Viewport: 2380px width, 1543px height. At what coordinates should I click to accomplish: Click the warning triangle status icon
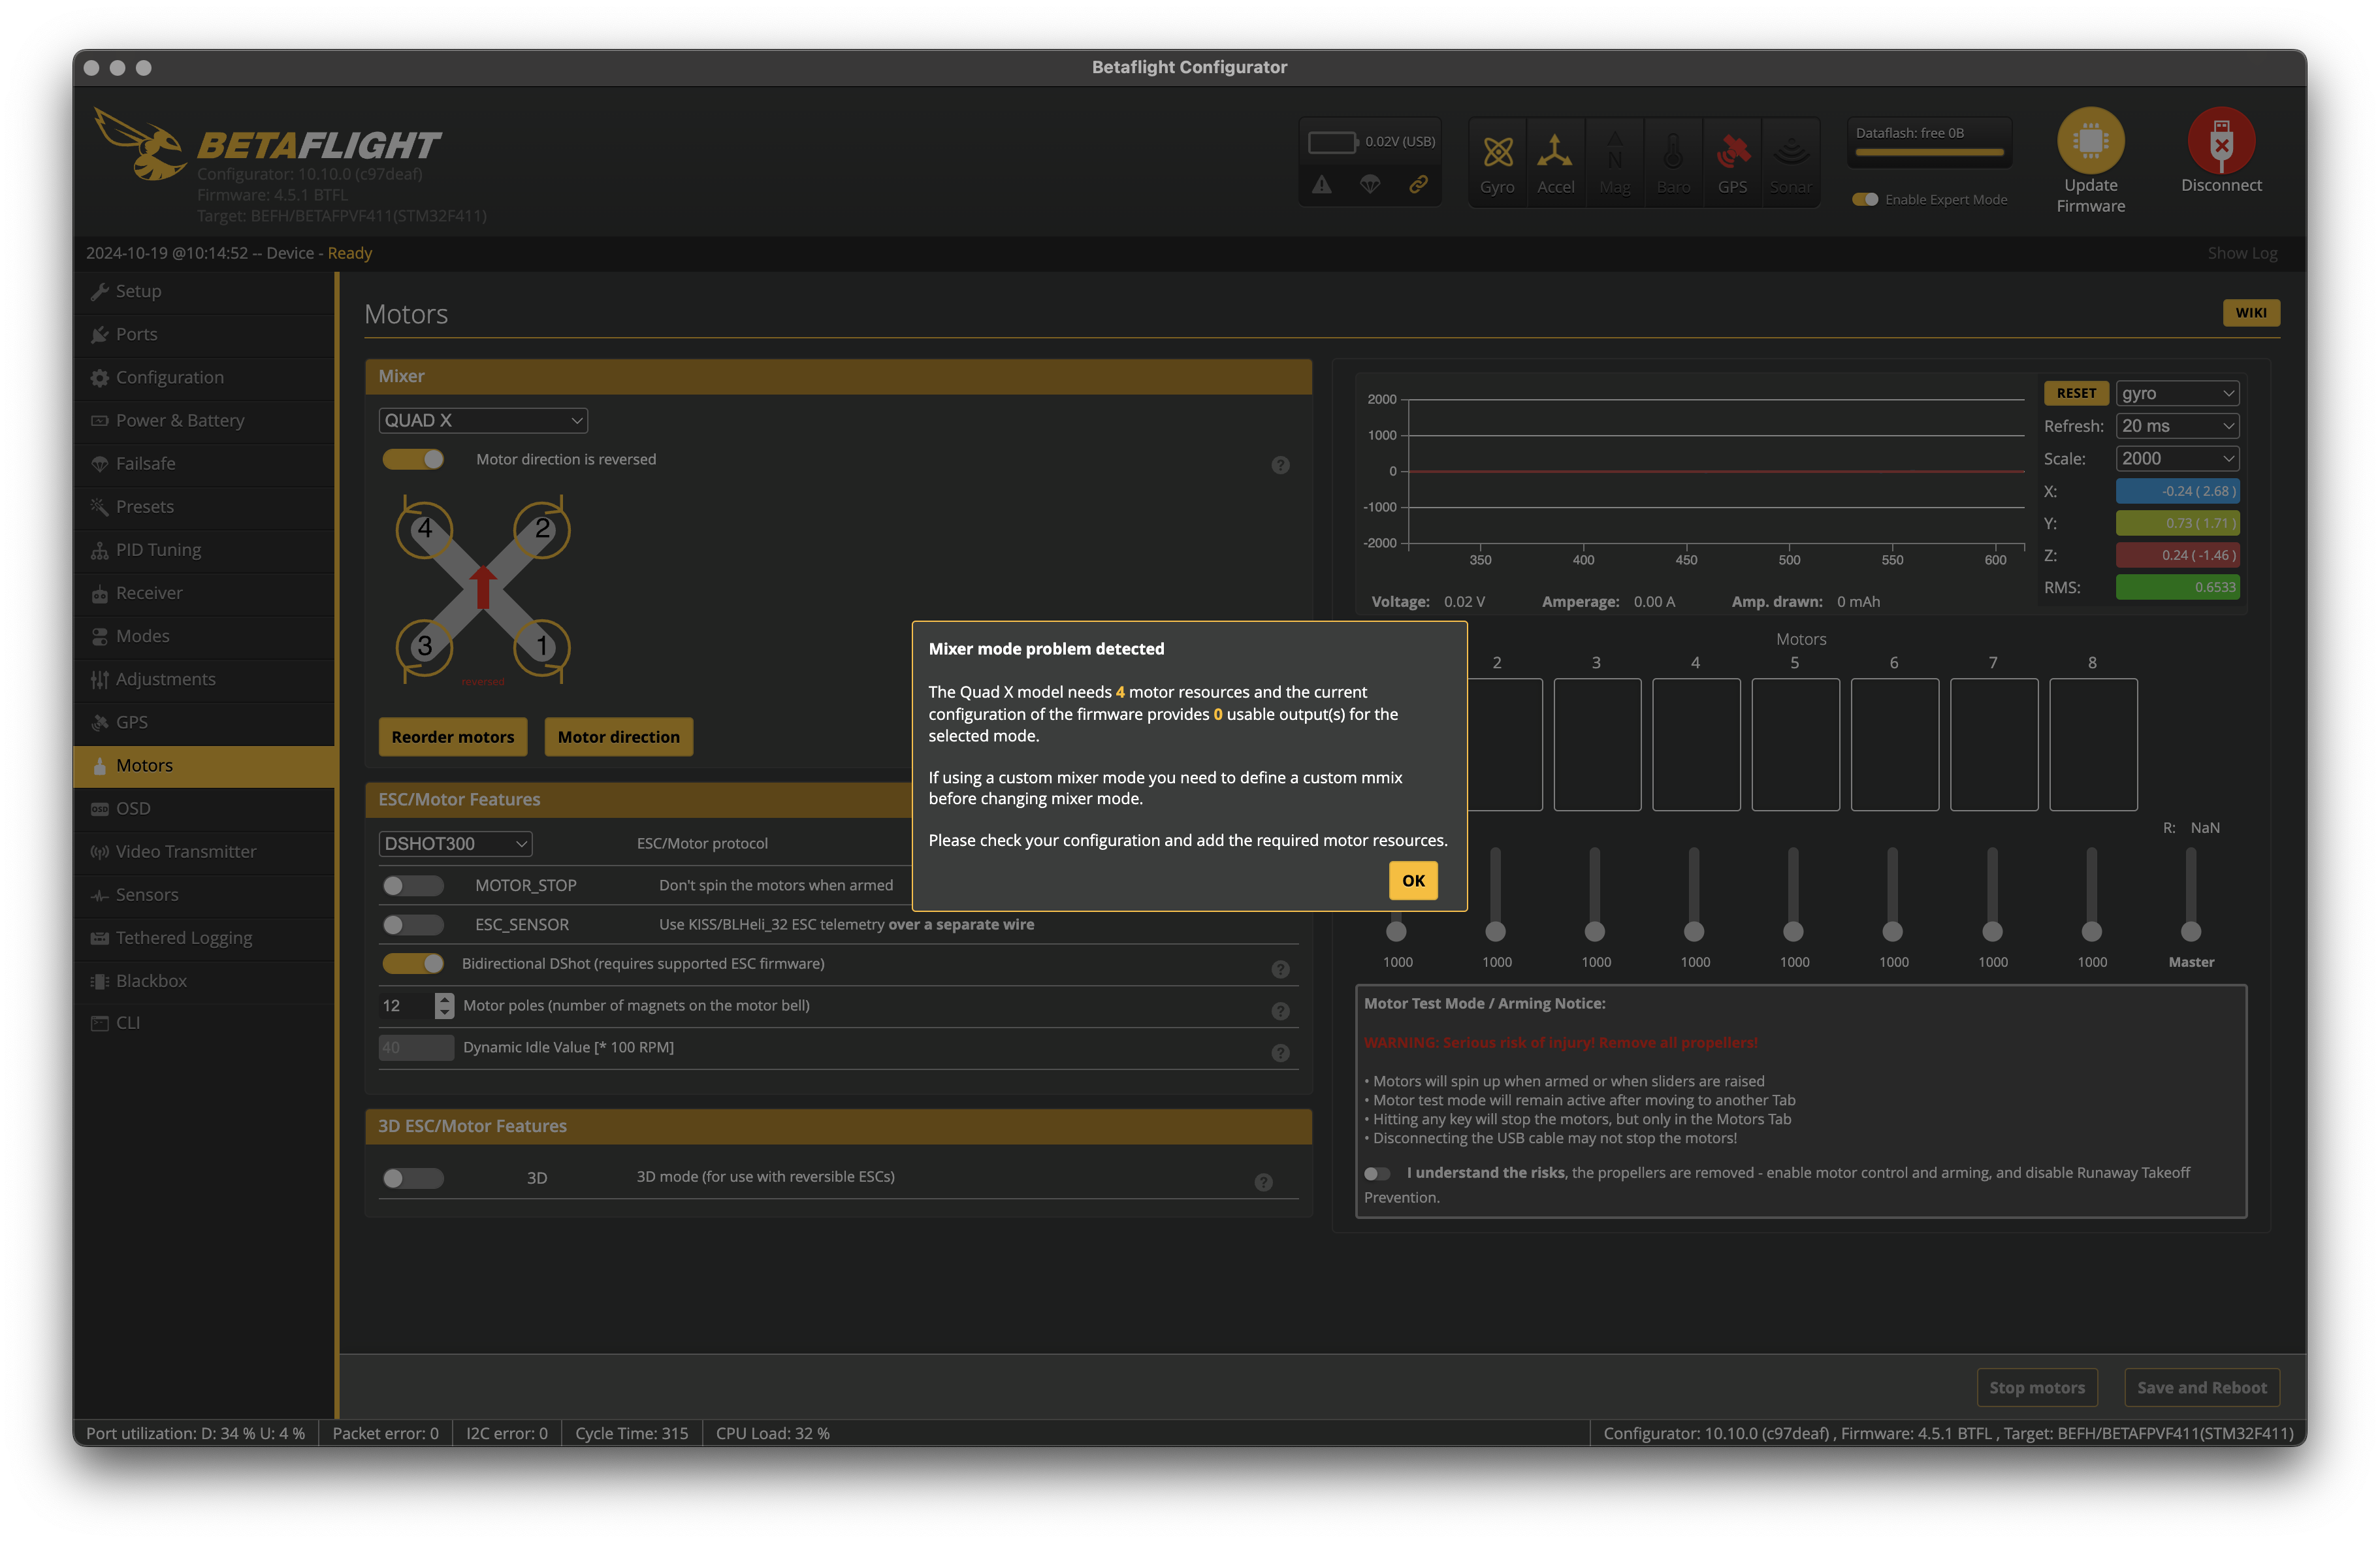1322,185
